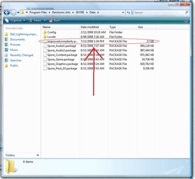The image size is (195, 179).
Task: Click the Spore_Audio1.package file icon
Action: (x=45, y=46)
